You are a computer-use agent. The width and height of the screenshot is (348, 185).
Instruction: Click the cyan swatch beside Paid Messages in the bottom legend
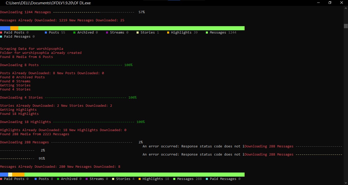click(x=207, y=179)
